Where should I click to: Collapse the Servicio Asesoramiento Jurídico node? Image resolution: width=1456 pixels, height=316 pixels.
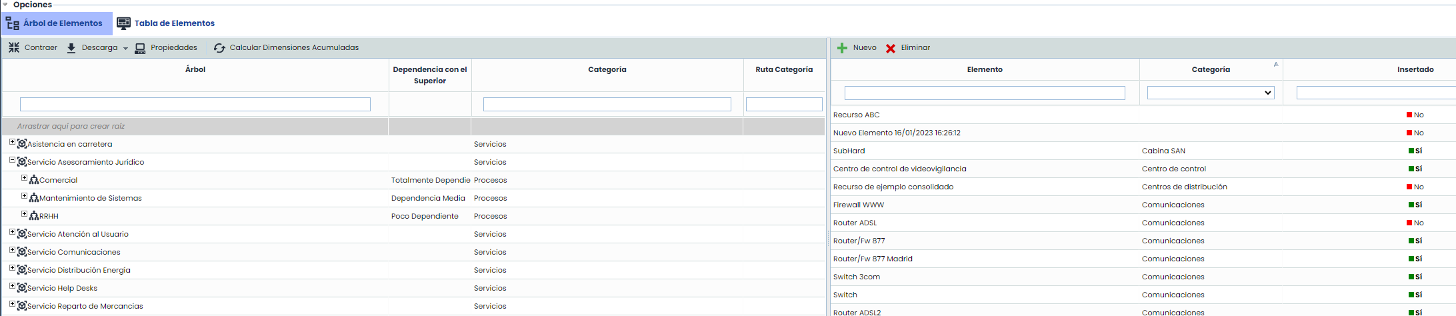click(x=12, y=160)
